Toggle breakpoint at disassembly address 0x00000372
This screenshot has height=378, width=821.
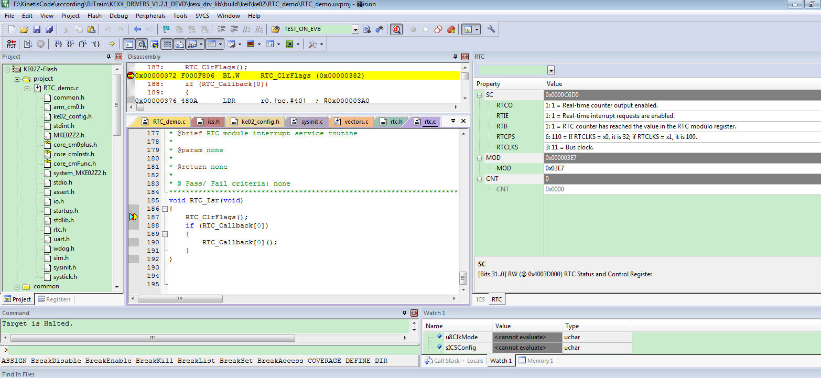coord(131,75)
